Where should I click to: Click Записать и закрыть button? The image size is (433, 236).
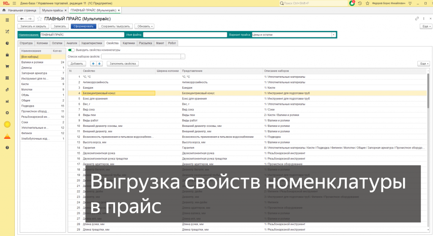pos(33,26)
